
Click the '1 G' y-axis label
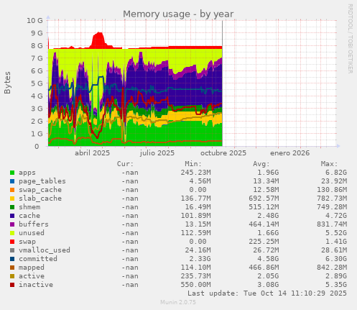(37, 134)
